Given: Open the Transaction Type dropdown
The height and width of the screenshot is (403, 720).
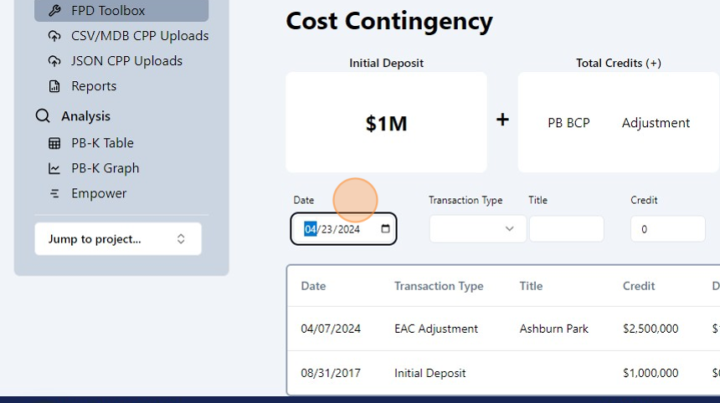Looking at the screenshot, I should point(477,229).
